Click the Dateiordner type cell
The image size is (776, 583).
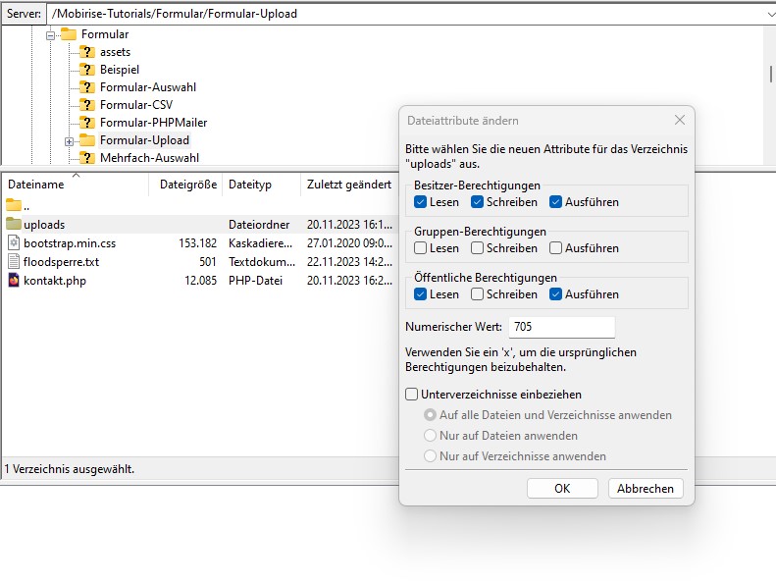(259, 225)
